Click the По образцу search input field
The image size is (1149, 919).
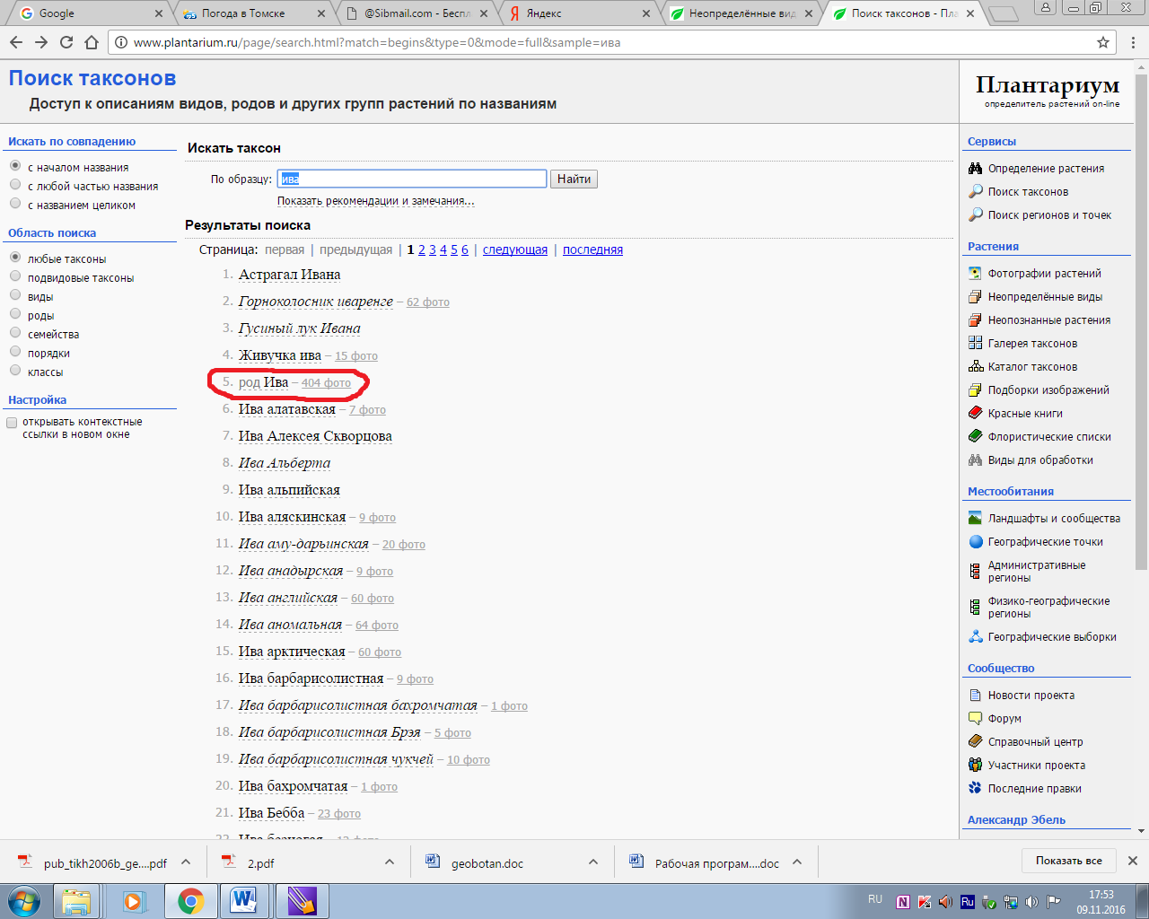(412, 179)
